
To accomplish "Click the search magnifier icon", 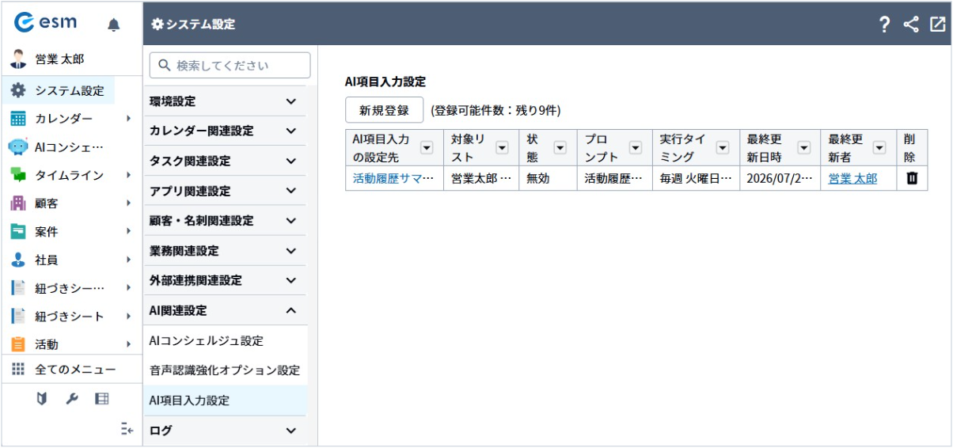I will [165, 66].
